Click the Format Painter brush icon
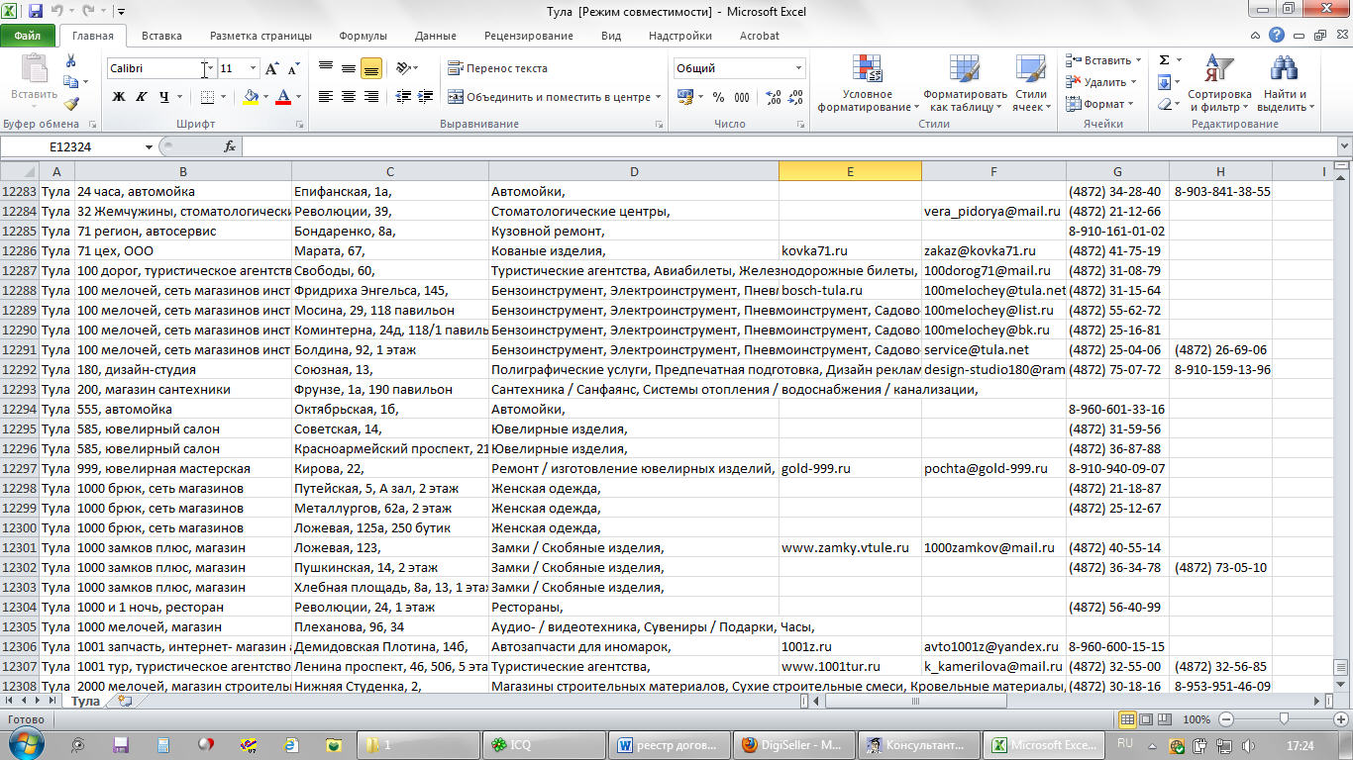 pyautogui.click(x=71, y=103)
